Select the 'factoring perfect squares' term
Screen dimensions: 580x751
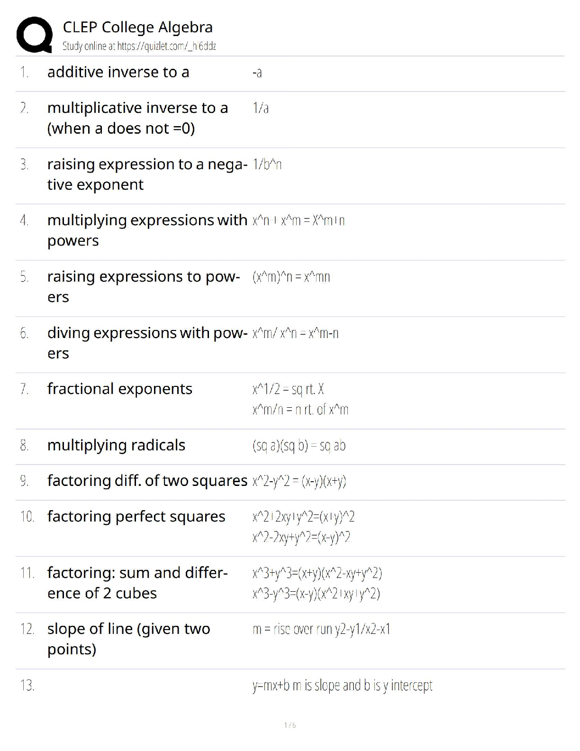(136, 516)
